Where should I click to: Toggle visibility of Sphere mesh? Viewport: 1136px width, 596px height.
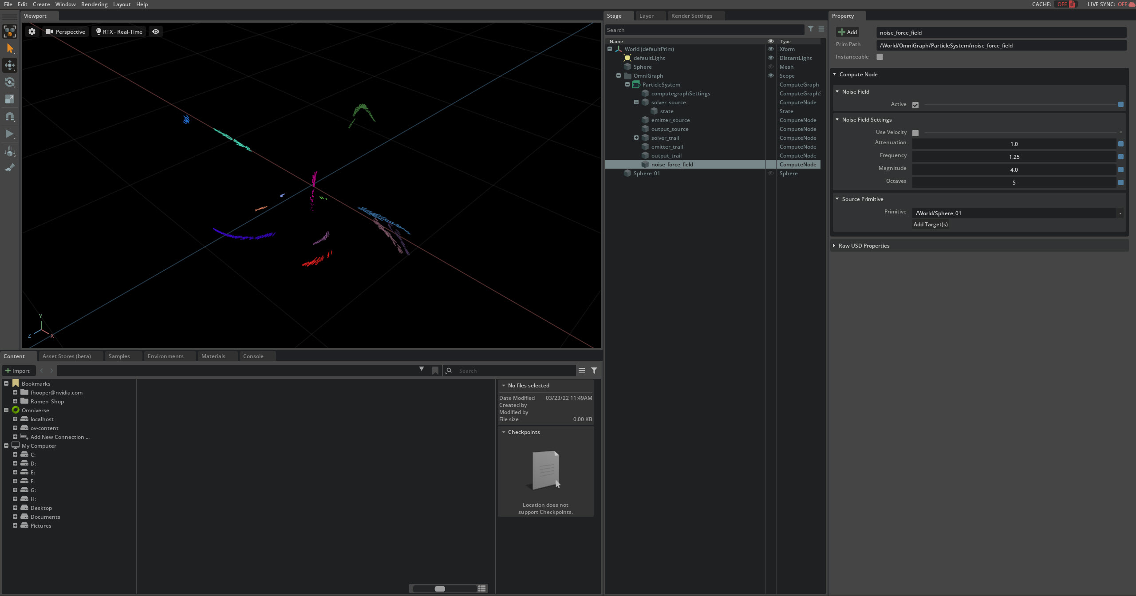click(771, 67)
